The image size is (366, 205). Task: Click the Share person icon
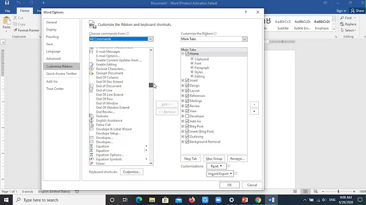pos(353,11)
